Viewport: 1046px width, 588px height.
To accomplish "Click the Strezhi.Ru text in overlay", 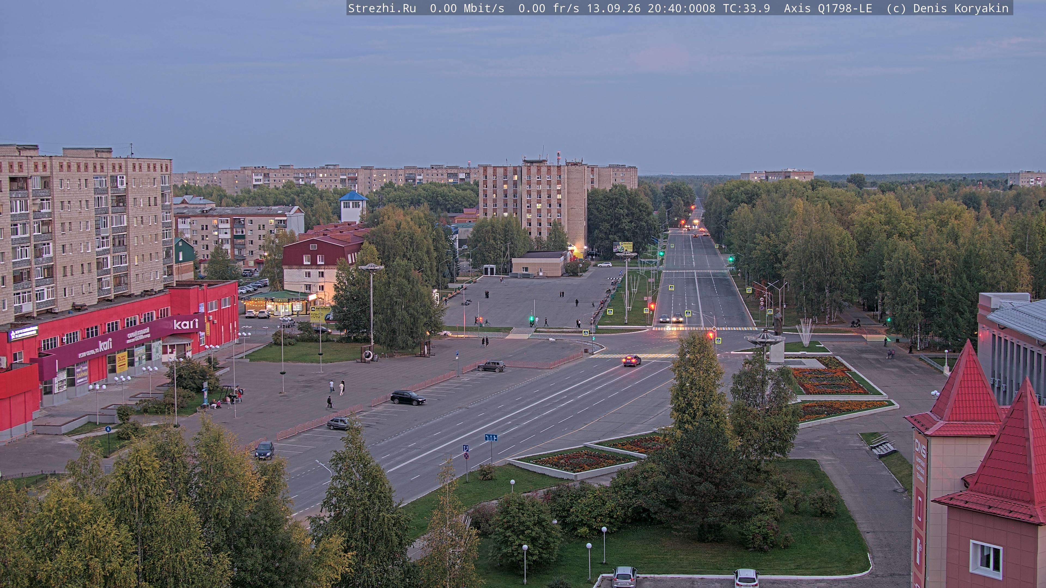I will click(382, 8).
